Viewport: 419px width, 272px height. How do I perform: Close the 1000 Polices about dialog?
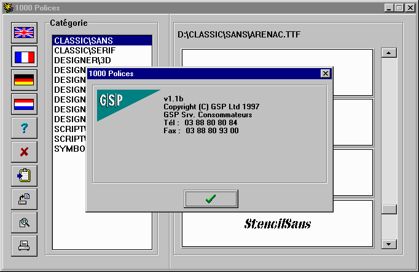pyautogui.click(x=325, y=74)
